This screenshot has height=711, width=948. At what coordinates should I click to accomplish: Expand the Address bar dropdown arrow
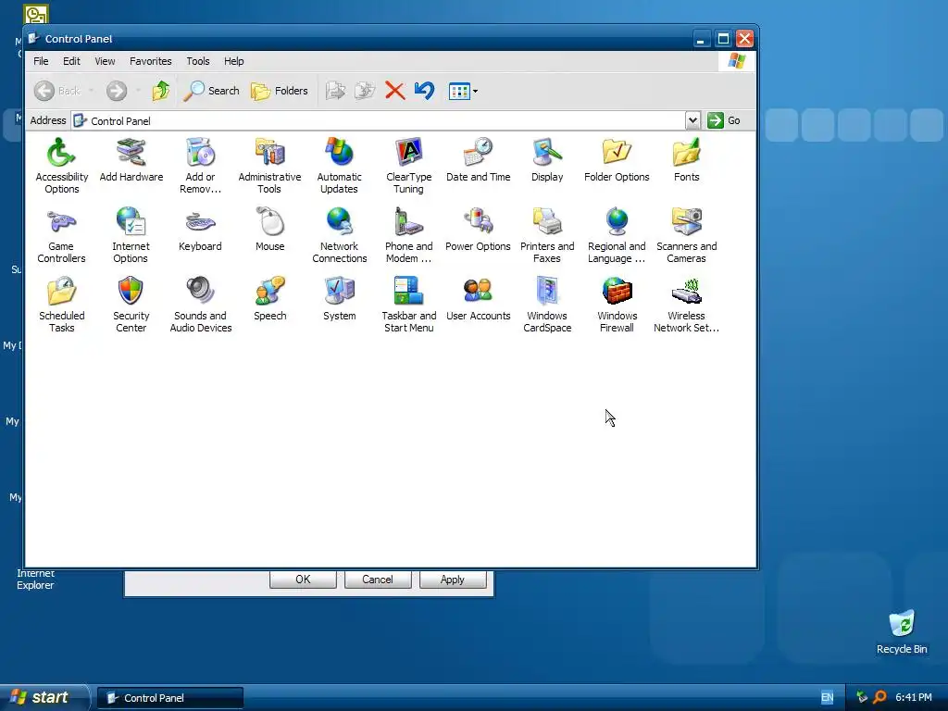tap(692, 120)
